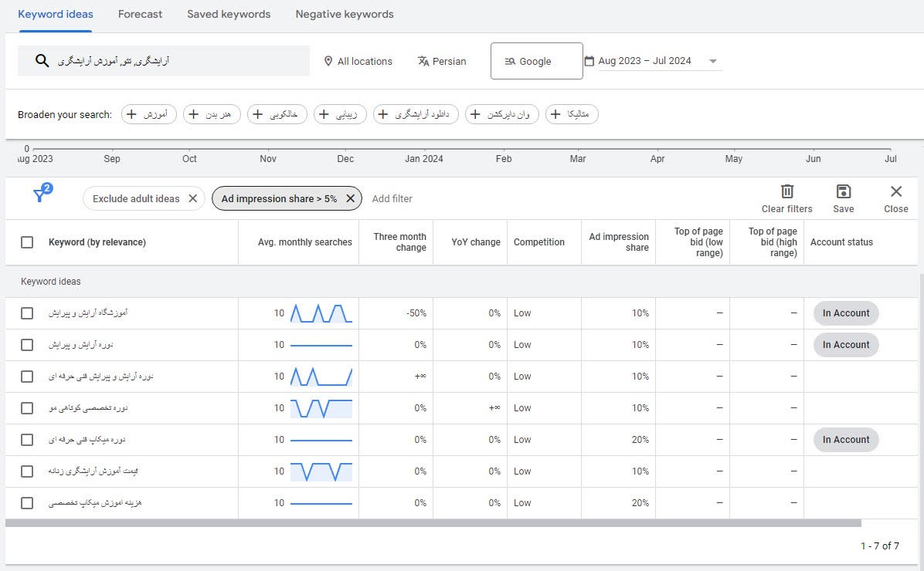The width and height of the screenshot is (924, 571).
Task: Open the calendar icon for date range
Action: [x=589, y=61]
